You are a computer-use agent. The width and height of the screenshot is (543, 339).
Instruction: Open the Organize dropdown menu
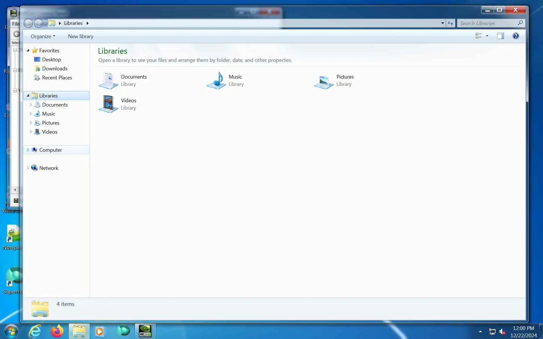pos(43,36)
